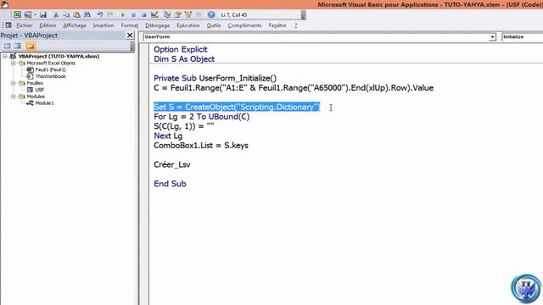543x305 pixels.
Task: Open the Débogage menu
Action: [157, 25]
